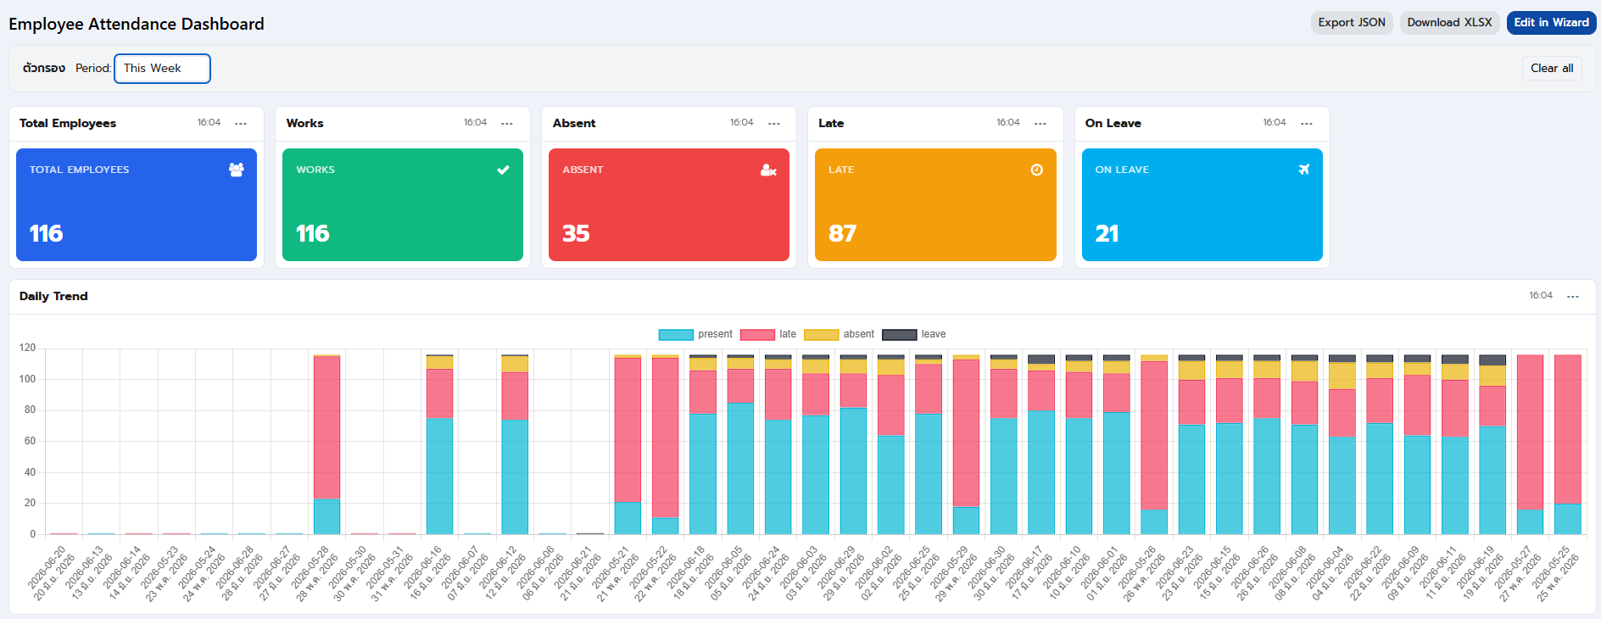
Task: Toggle the leave series legend swatch
Action: coord(900,335)
